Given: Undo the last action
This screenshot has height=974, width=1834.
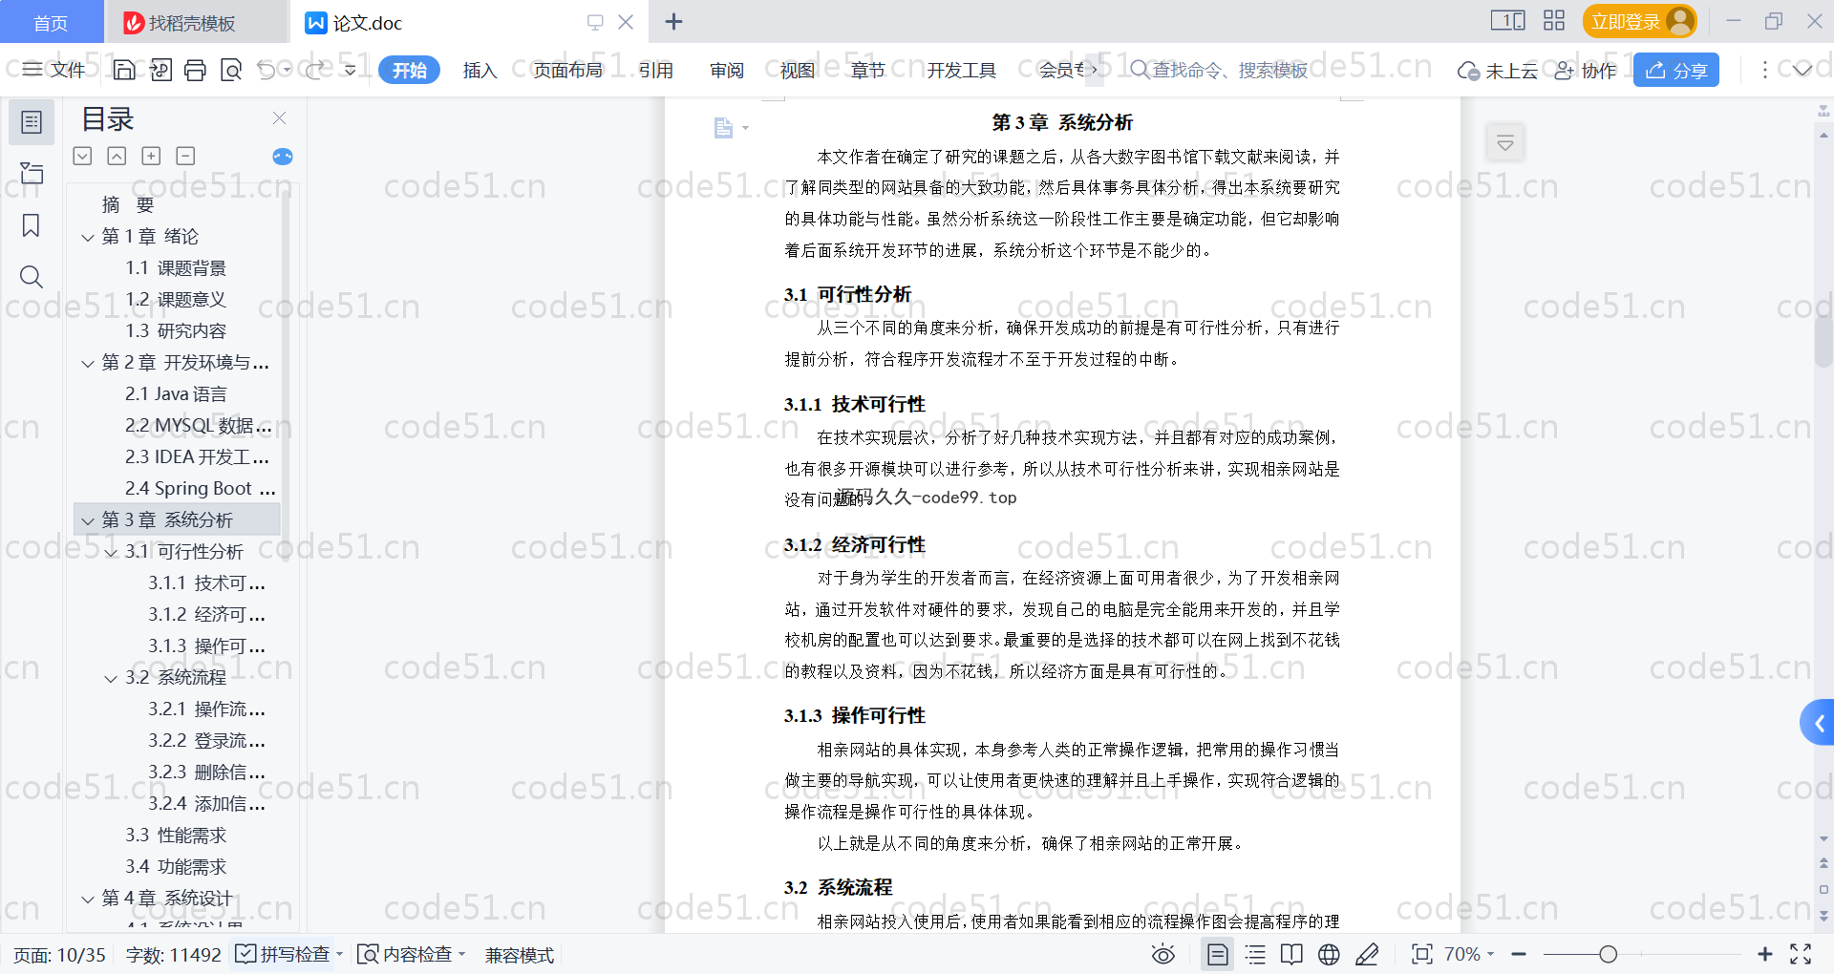Looking at the screenshot, I should (x=267, y=70).
